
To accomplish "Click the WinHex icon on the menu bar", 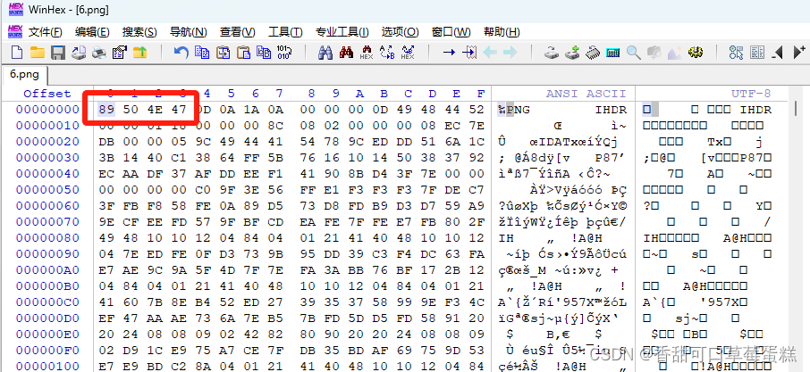I will (x=15, y=31).
